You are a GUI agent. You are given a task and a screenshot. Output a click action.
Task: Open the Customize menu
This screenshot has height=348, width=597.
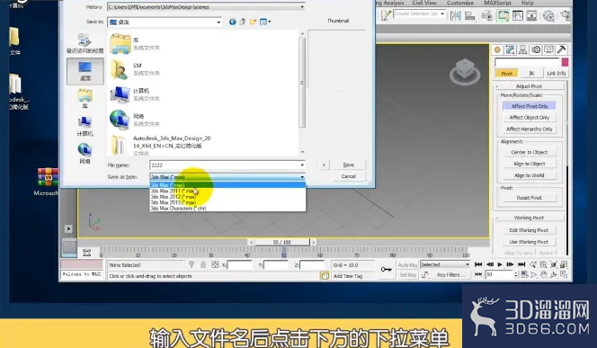(460, 3)
